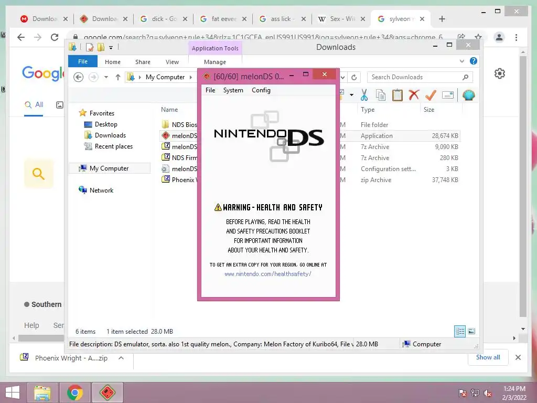Open the Config menu in melonDS
The height and width of the screenshot is (403, 537).
coord(261,90)
